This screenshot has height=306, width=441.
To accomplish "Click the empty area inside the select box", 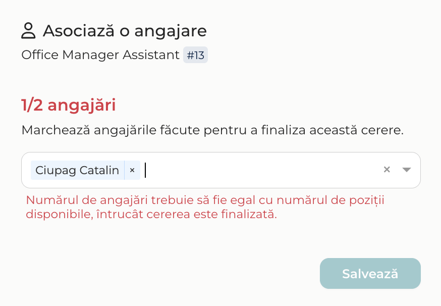I will [x=261, y=170].
